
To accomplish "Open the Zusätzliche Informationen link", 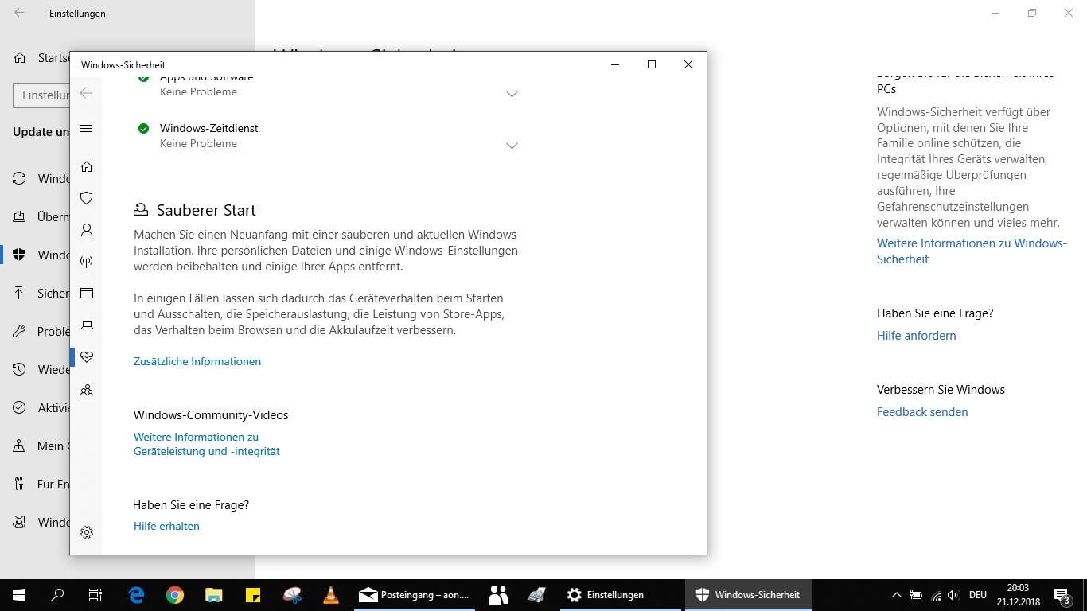I will click(197, 361).
